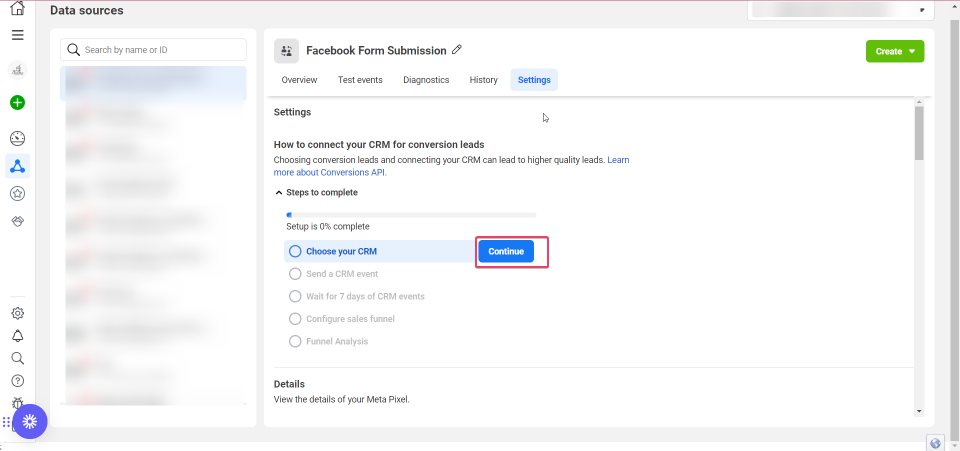Click the Continue button
The image size is (960, 451).
pos(506,251)
